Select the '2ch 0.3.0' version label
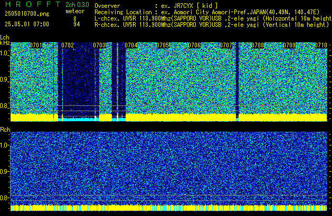The width and height of the screenshot is (332, 216). pos(77,5)
